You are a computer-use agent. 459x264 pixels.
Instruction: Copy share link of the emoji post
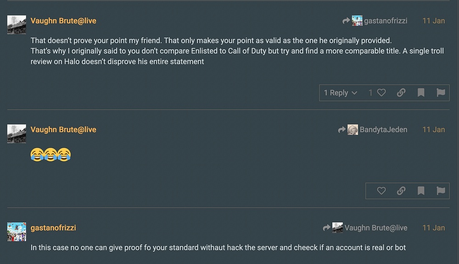click(x=401, y=191)
